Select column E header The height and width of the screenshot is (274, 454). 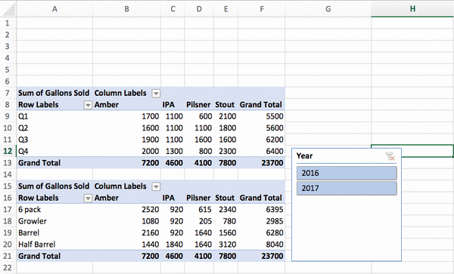[225, 9]
